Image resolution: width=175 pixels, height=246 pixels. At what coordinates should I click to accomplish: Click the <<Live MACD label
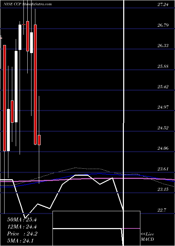(147, 237)
